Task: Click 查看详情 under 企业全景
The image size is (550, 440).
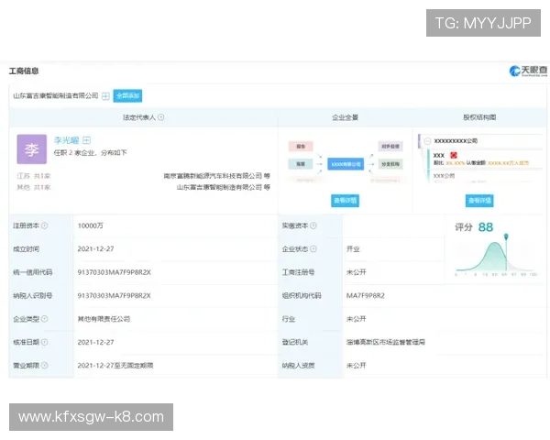Action: 346,201
